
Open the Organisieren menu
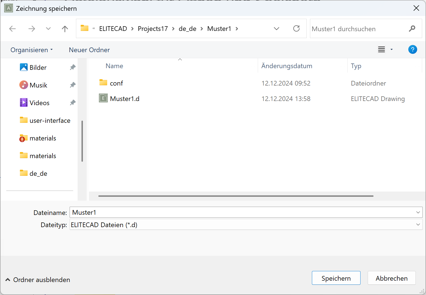point(31,50)
